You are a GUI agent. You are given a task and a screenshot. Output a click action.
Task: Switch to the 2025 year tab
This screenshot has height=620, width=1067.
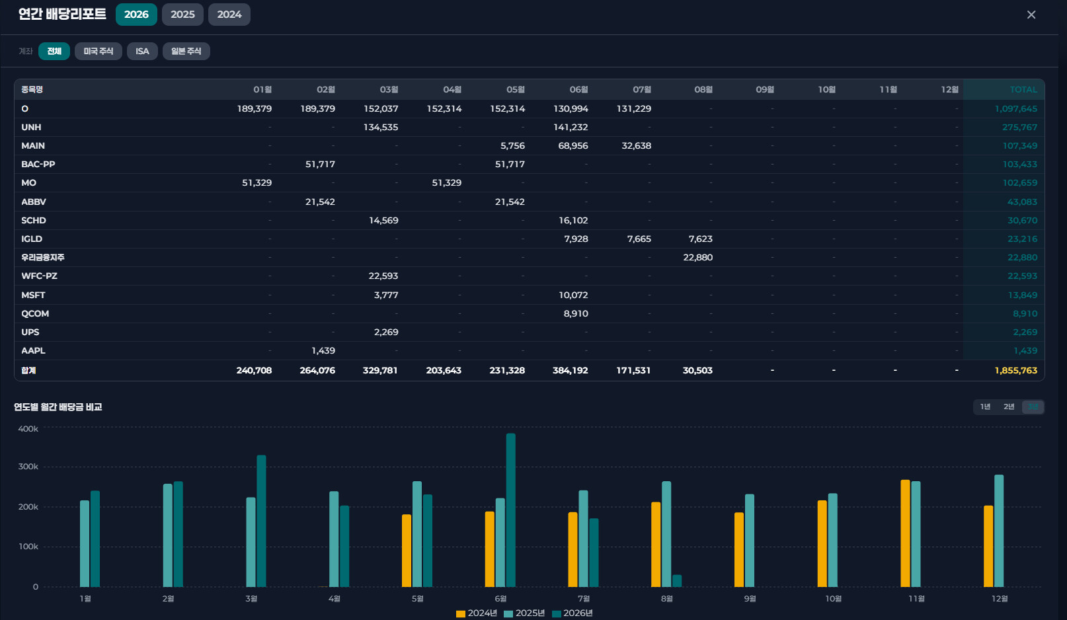(182, 15)
